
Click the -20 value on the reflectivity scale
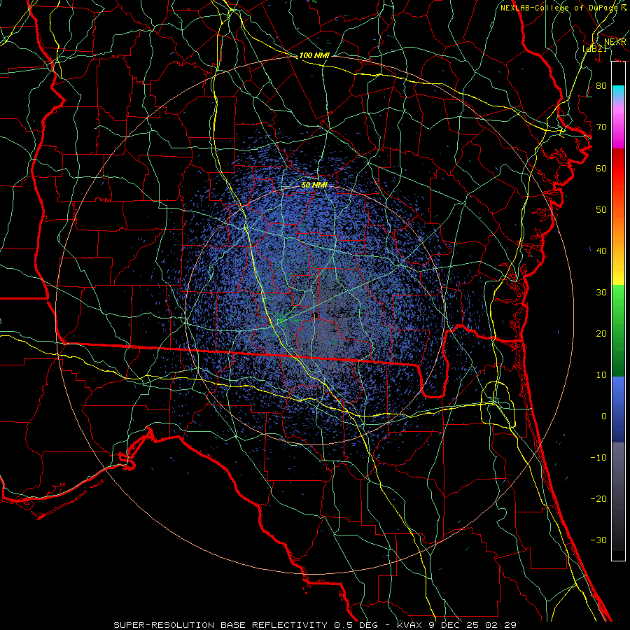pyautogui.click(x=598, y=498)
